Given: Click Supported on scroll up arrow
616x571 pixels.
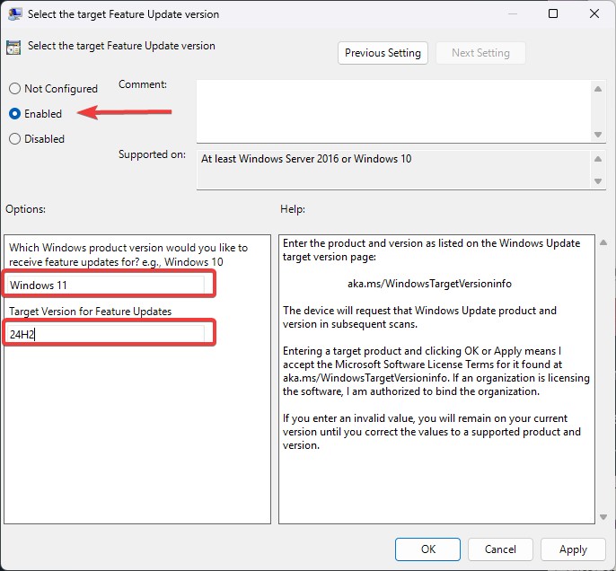Looking at the screenshot, I should pos(598,159).
